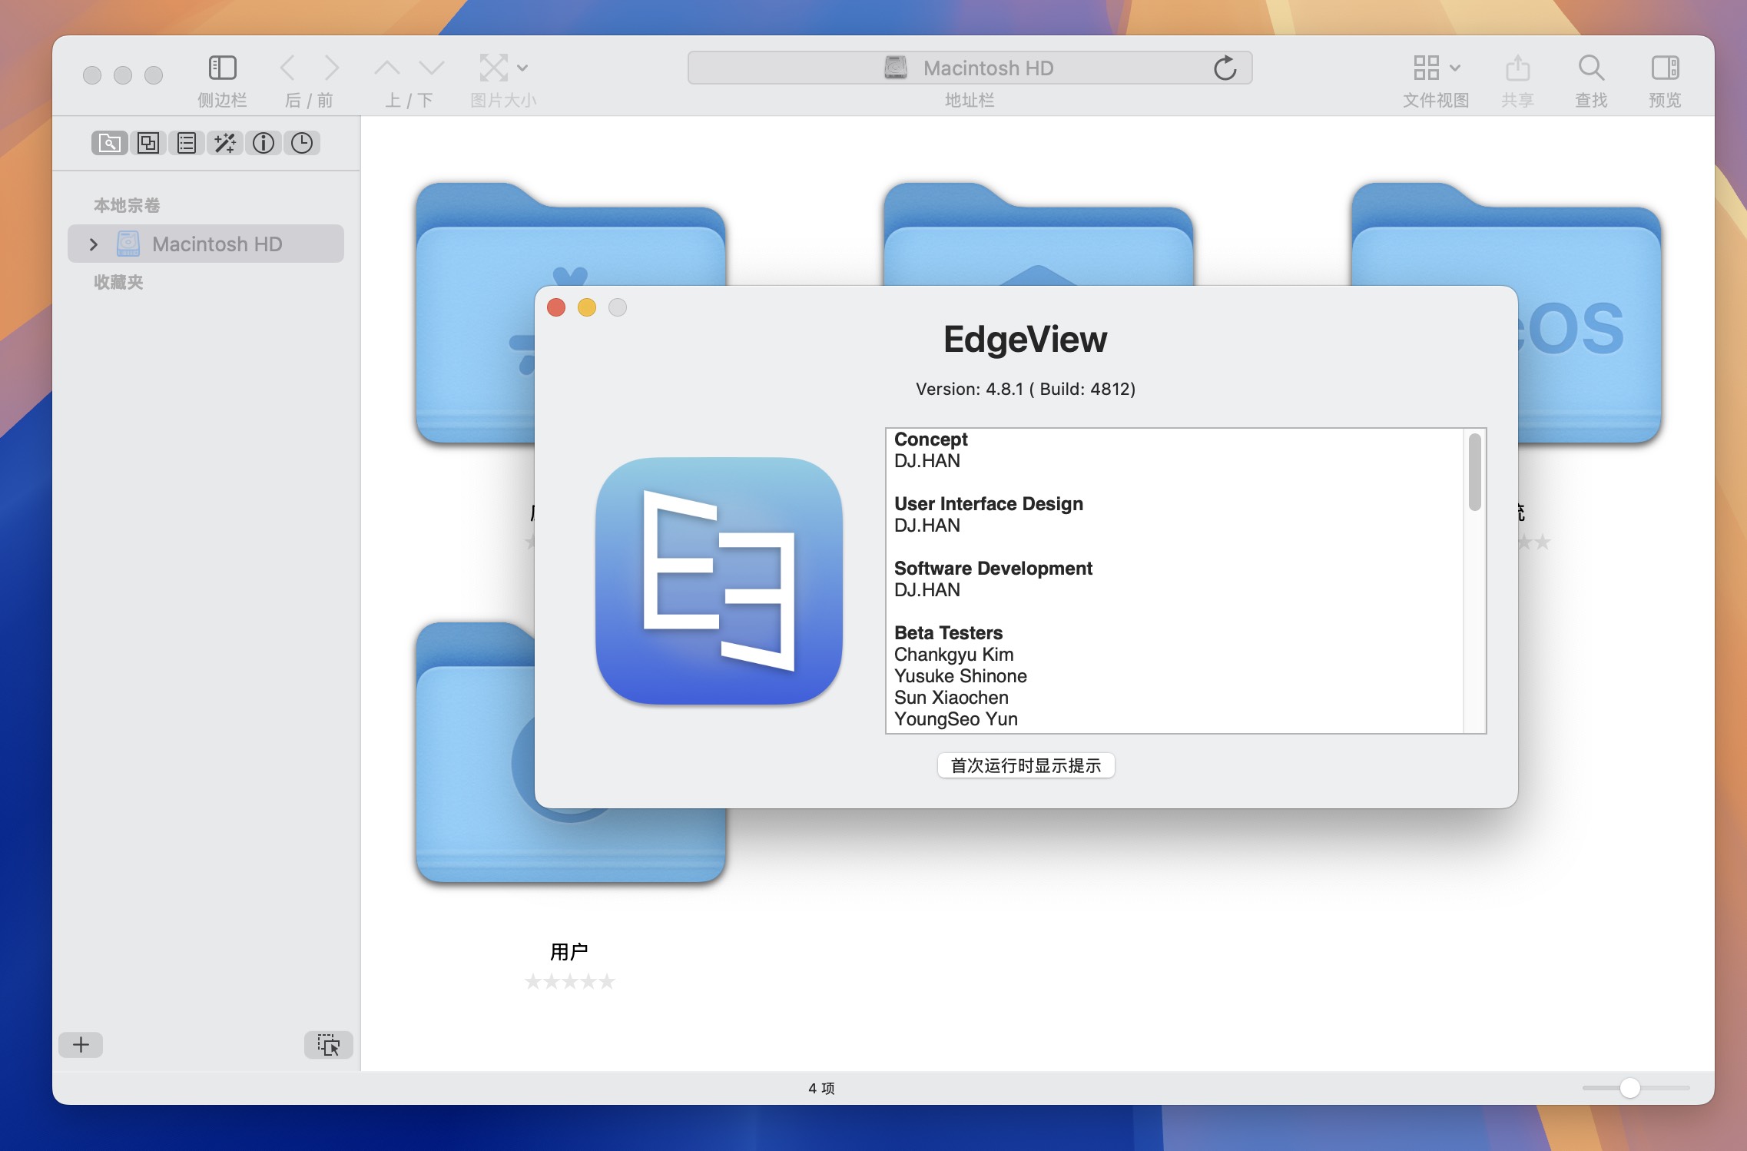1747x1151 pixels.
Task: Select the magic wand effects tab
Action: pos(225,143)
